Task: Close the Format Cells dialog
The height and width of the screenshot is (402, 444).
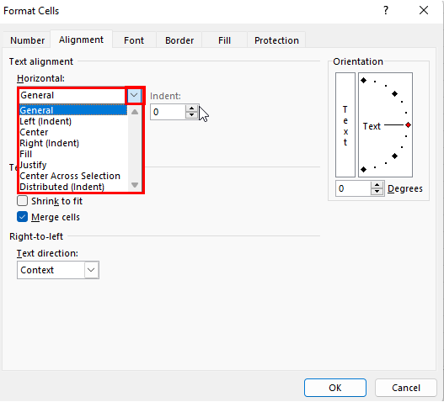Action: pos(424,11)
